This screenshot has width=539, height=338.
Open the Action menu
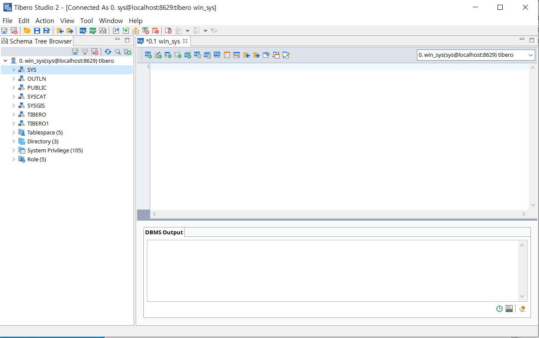[45, 20]
